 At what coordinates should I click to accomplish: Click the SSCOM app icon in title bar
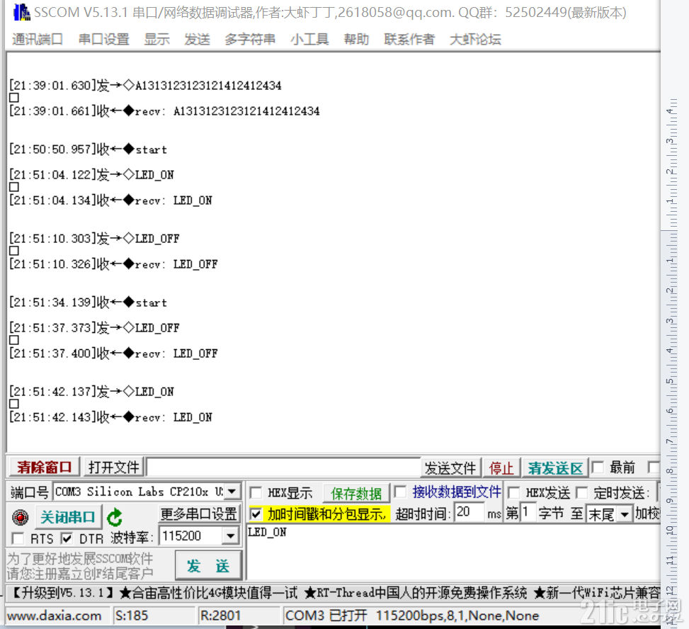[21, 12]
